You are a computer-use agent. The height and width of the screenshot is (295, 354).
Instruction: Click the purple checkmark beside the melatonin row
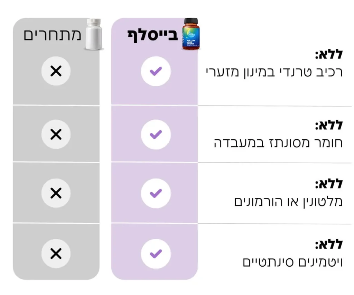pos(156,193)
